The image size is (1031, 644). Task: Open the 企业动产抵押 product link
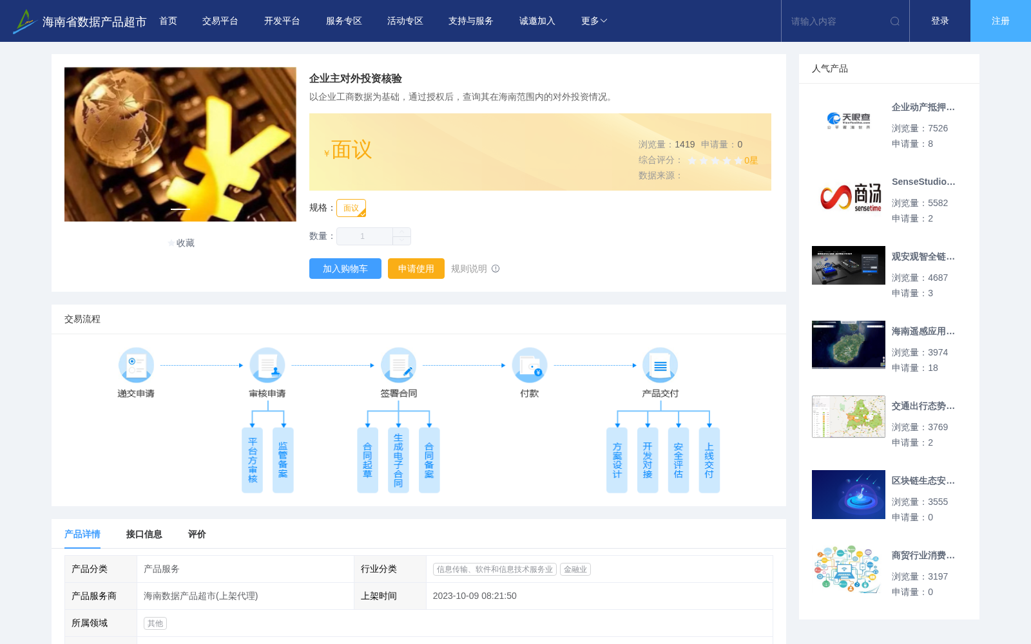tap(923, 107)
